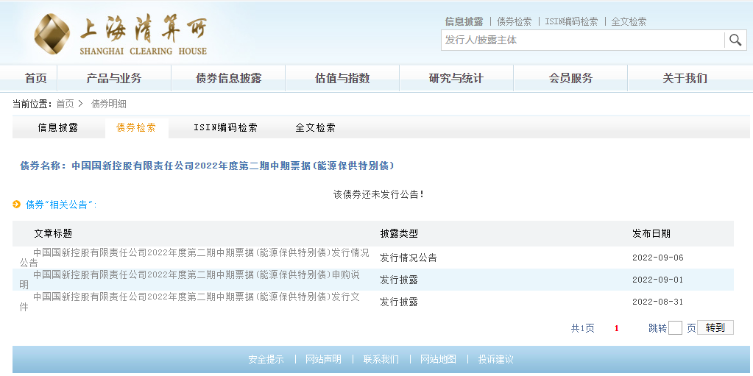The width and height of the screenshot is (753, 376).
Task: Open the 债券信息披露 menu
Action: [x=228, y=79]
